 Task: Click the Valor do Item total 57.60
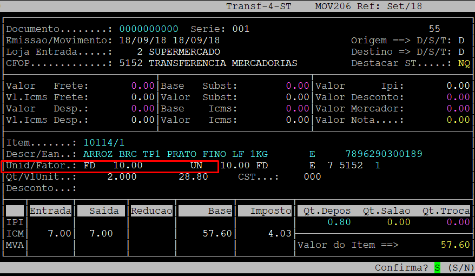[455, 245]
